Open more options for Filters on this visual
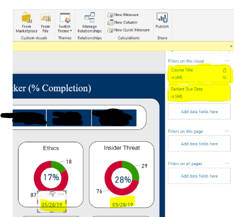The image size is (234, 217). (x=227, y=61)
